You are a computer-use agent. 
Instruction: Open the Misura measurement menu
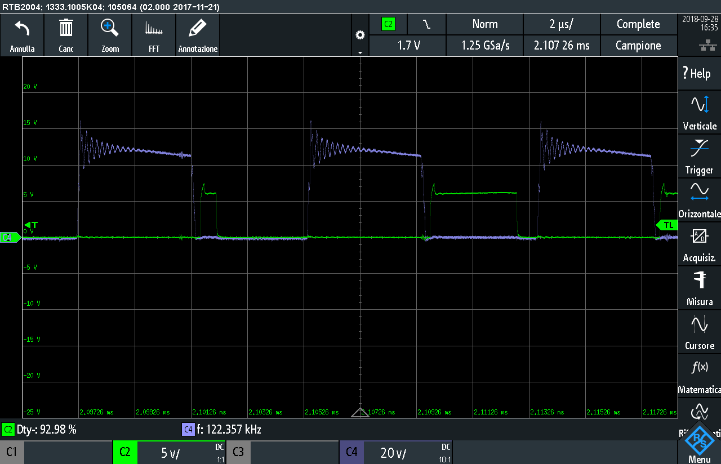tap(700, 288)
